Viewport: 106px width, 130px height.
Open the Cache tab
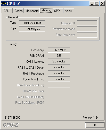coord(18,11)
